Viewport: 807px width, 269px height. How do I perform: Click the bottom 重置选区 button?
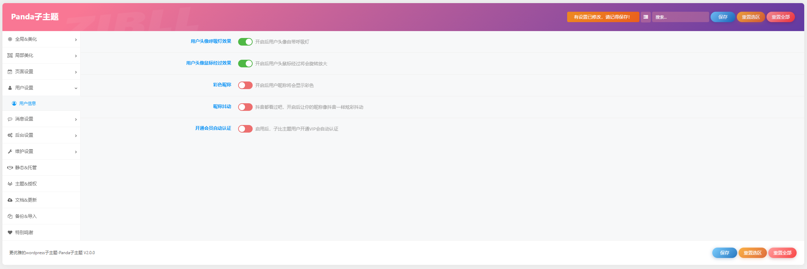752,253
